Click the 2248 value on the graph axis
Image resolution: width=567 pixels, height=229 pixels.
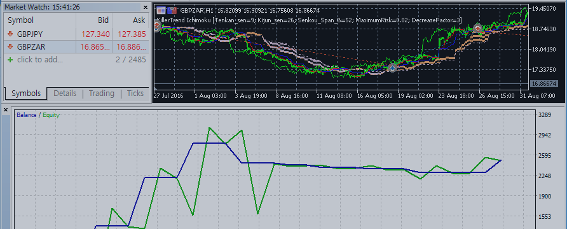click(545, 176)
